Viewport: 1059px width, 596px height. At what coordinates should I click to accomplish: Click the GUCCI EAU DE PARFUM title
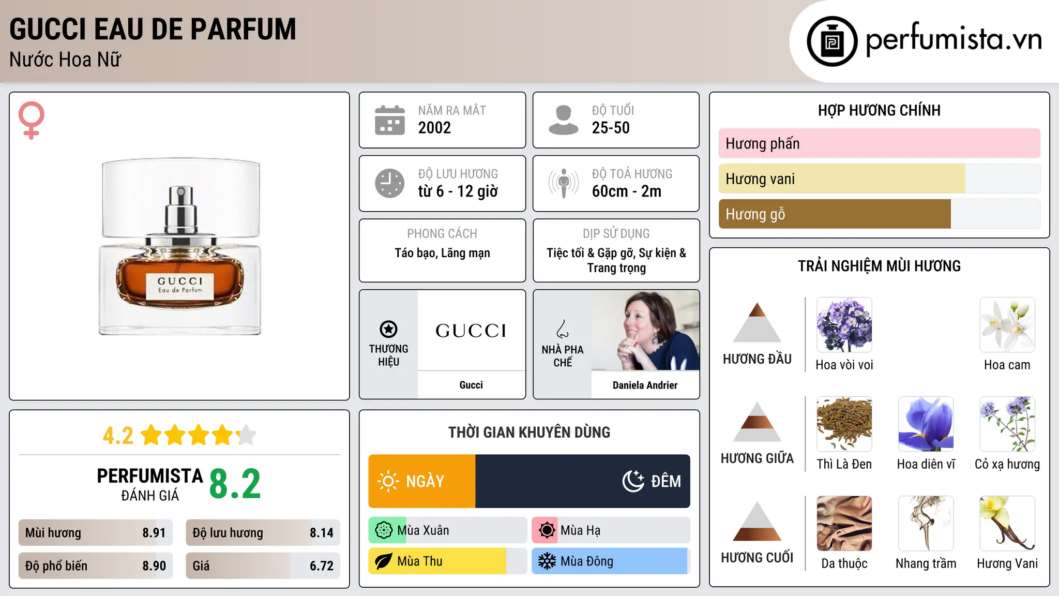point(153,29)
